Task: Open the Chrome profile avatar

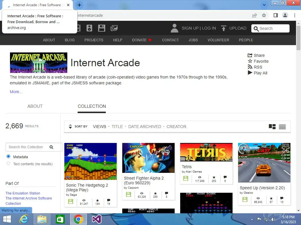Action: (285, 15)
